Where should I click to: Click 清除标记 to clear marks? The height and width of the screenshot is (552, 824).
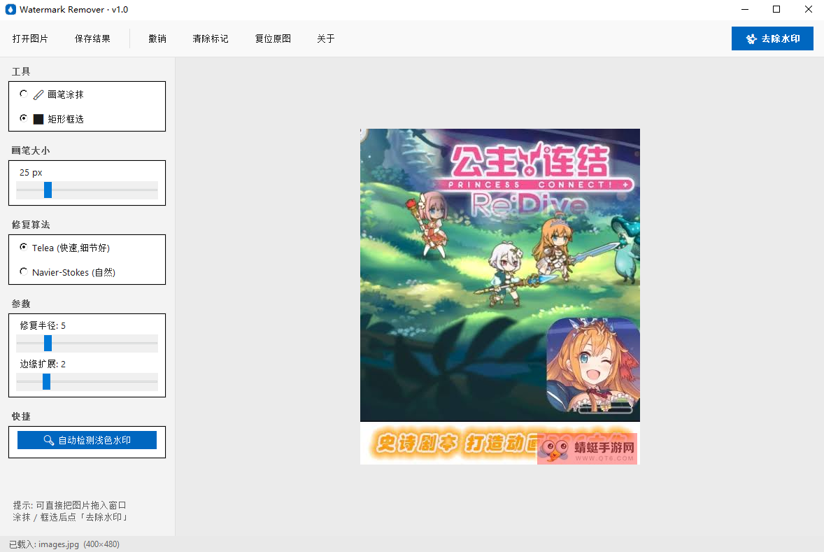(211, 39)
